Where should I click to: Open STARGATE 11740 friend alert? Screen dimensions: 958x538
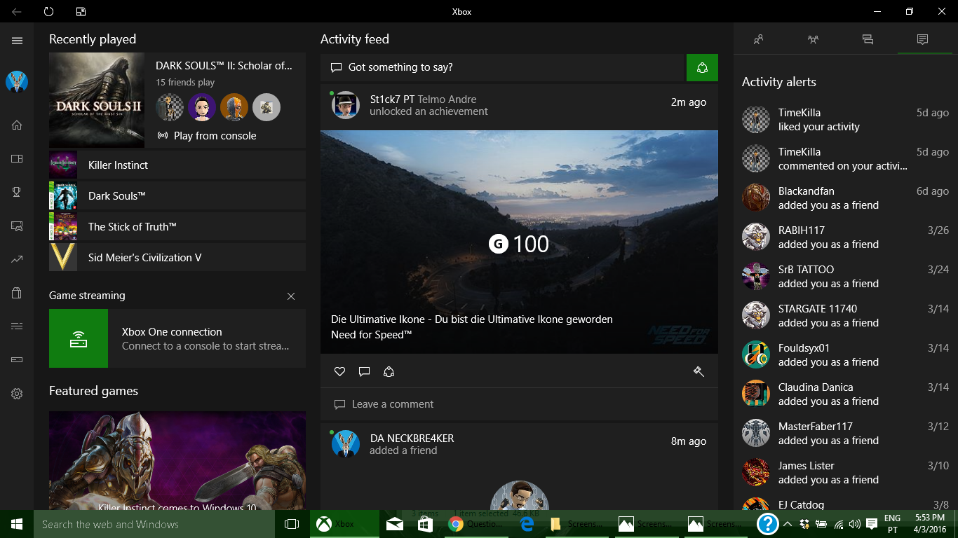[845, 316]
